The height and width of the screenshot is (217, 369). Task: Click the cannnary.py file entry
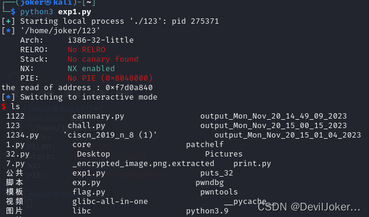point(98,116)
